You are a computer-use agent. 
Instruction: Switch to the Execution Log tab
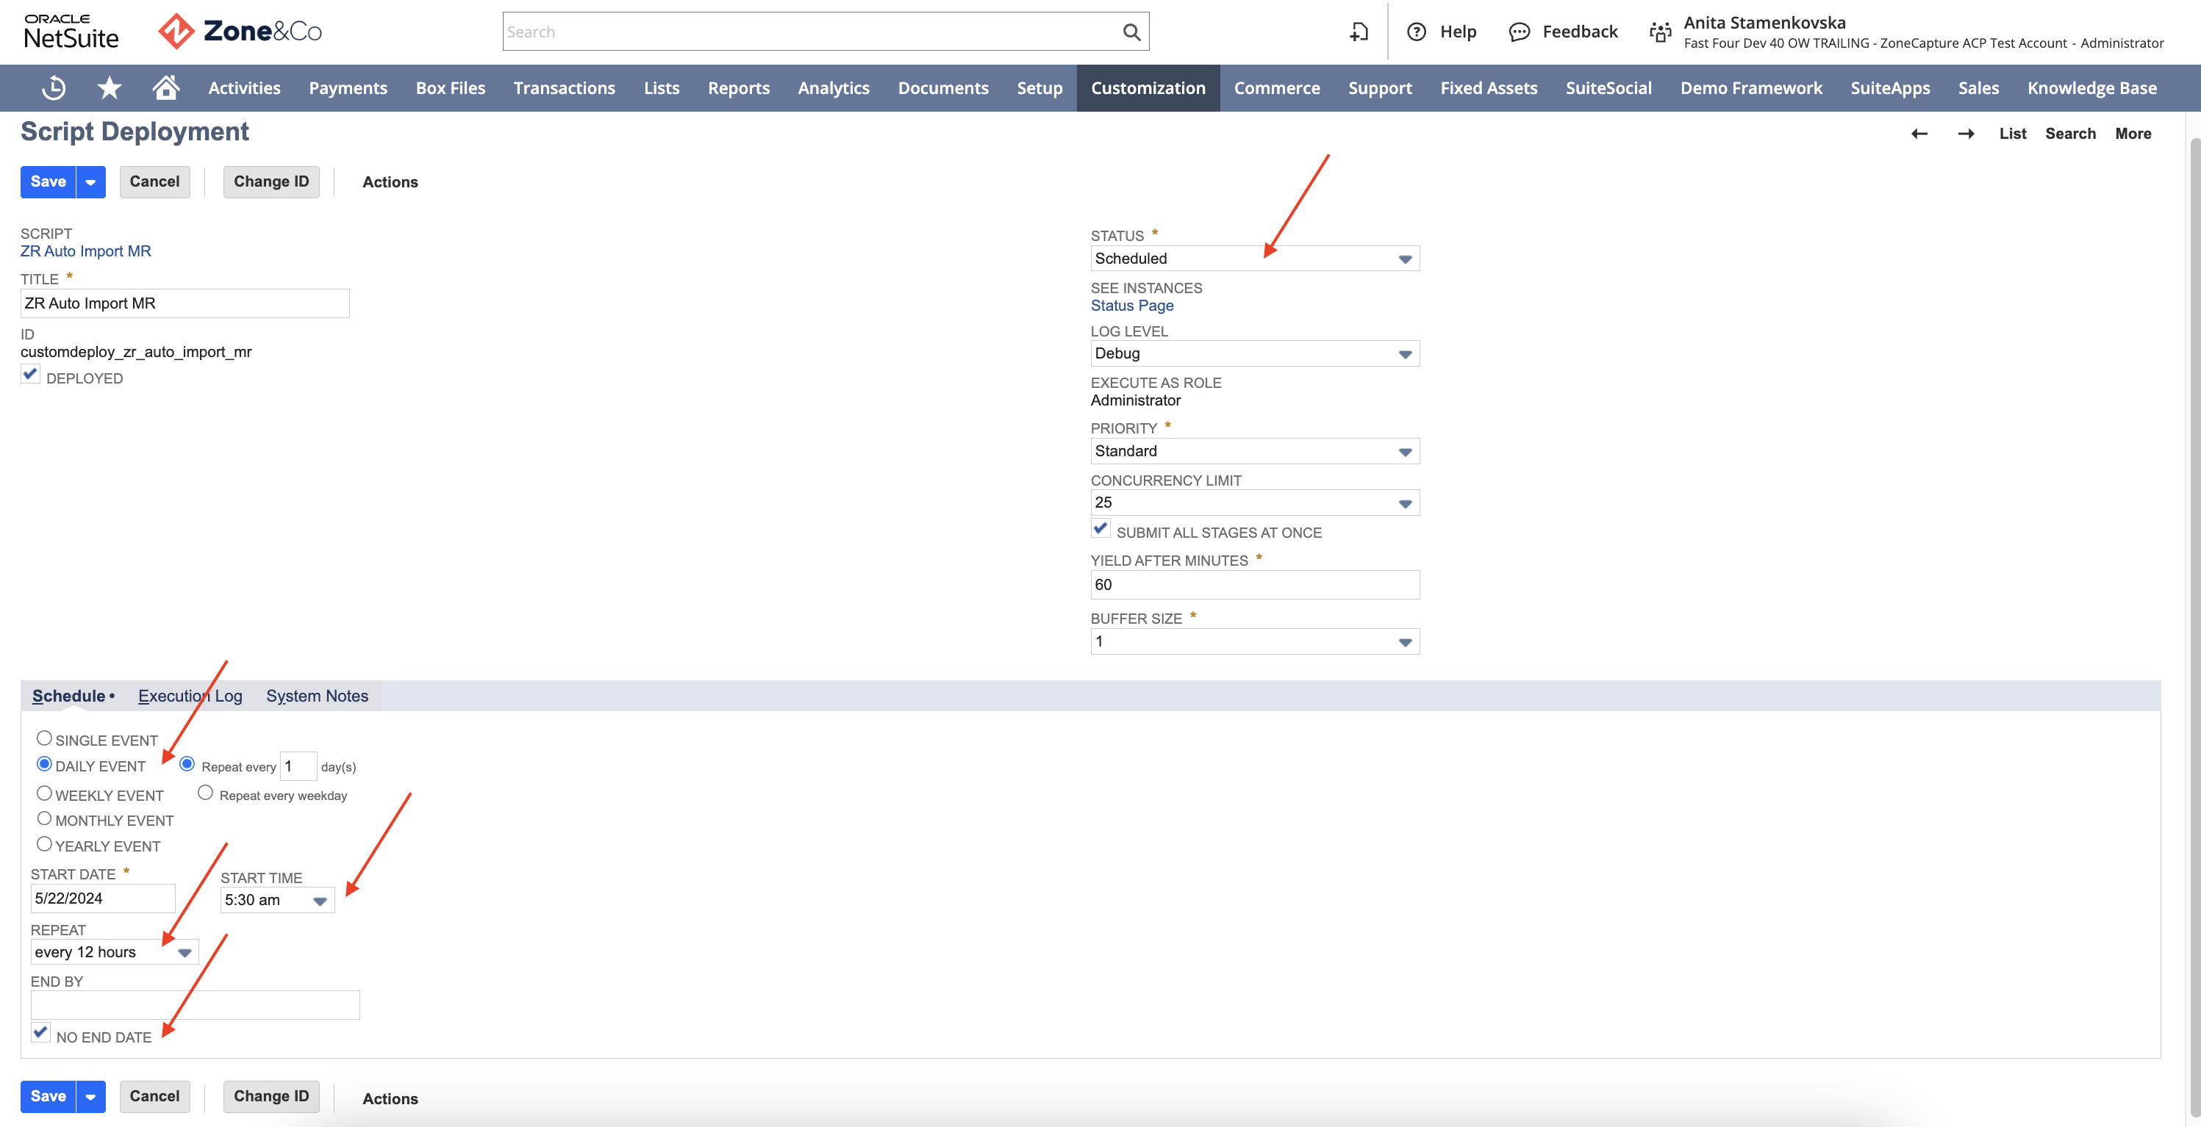(190, 696)
